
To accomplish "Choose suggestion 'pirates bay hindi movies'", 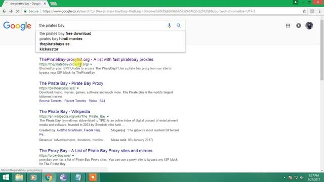I will (61, 39).
